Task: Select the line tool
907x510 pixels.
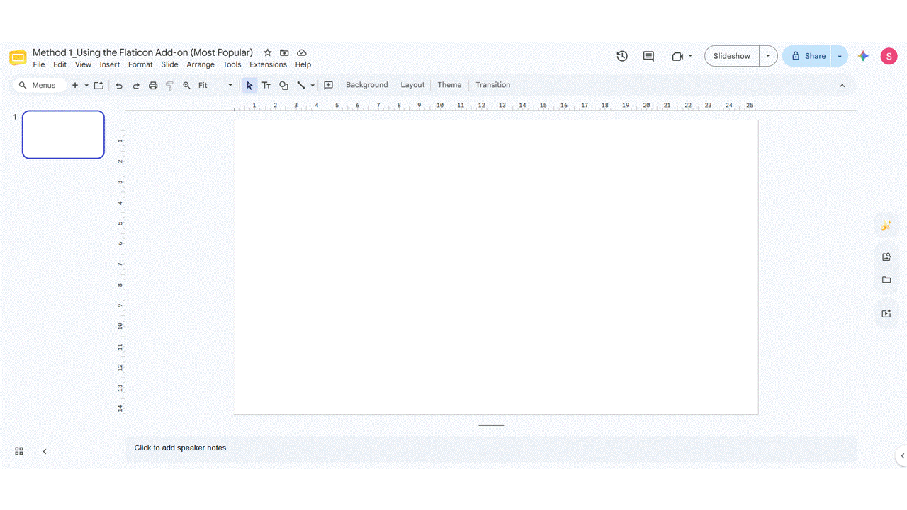Action: pyautogui.click(x=301, y=85)
